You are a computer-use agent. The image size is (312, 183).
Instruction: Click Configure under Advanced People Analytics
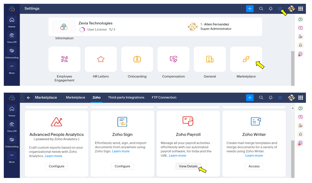click(x=57, y=166)
